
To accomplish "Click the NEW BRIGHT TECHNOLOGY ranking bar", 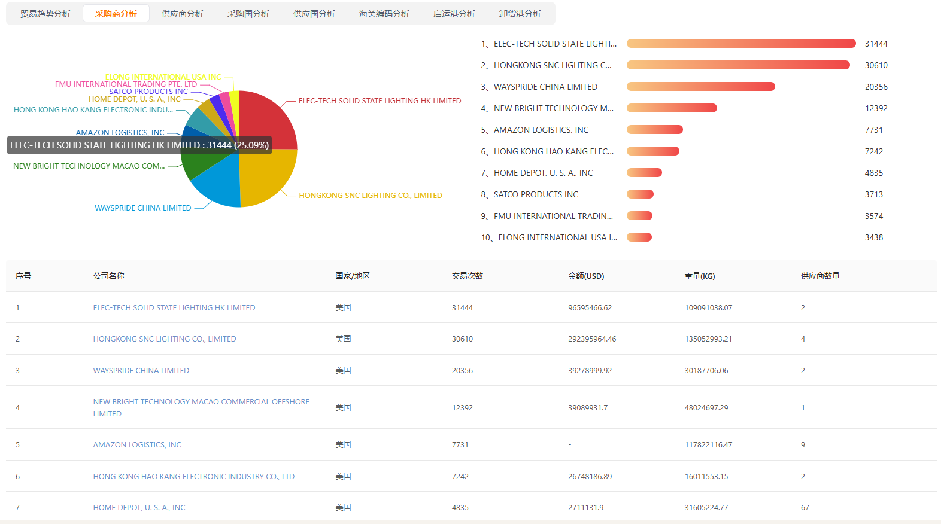I will pyautogui.click(x=672, y=108).
